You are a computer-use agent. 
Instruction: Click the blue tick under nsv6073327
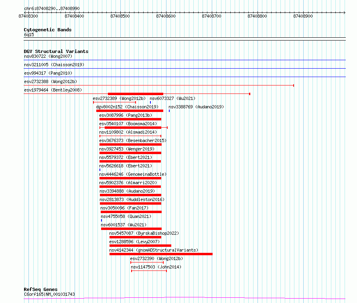pos(150,102)
